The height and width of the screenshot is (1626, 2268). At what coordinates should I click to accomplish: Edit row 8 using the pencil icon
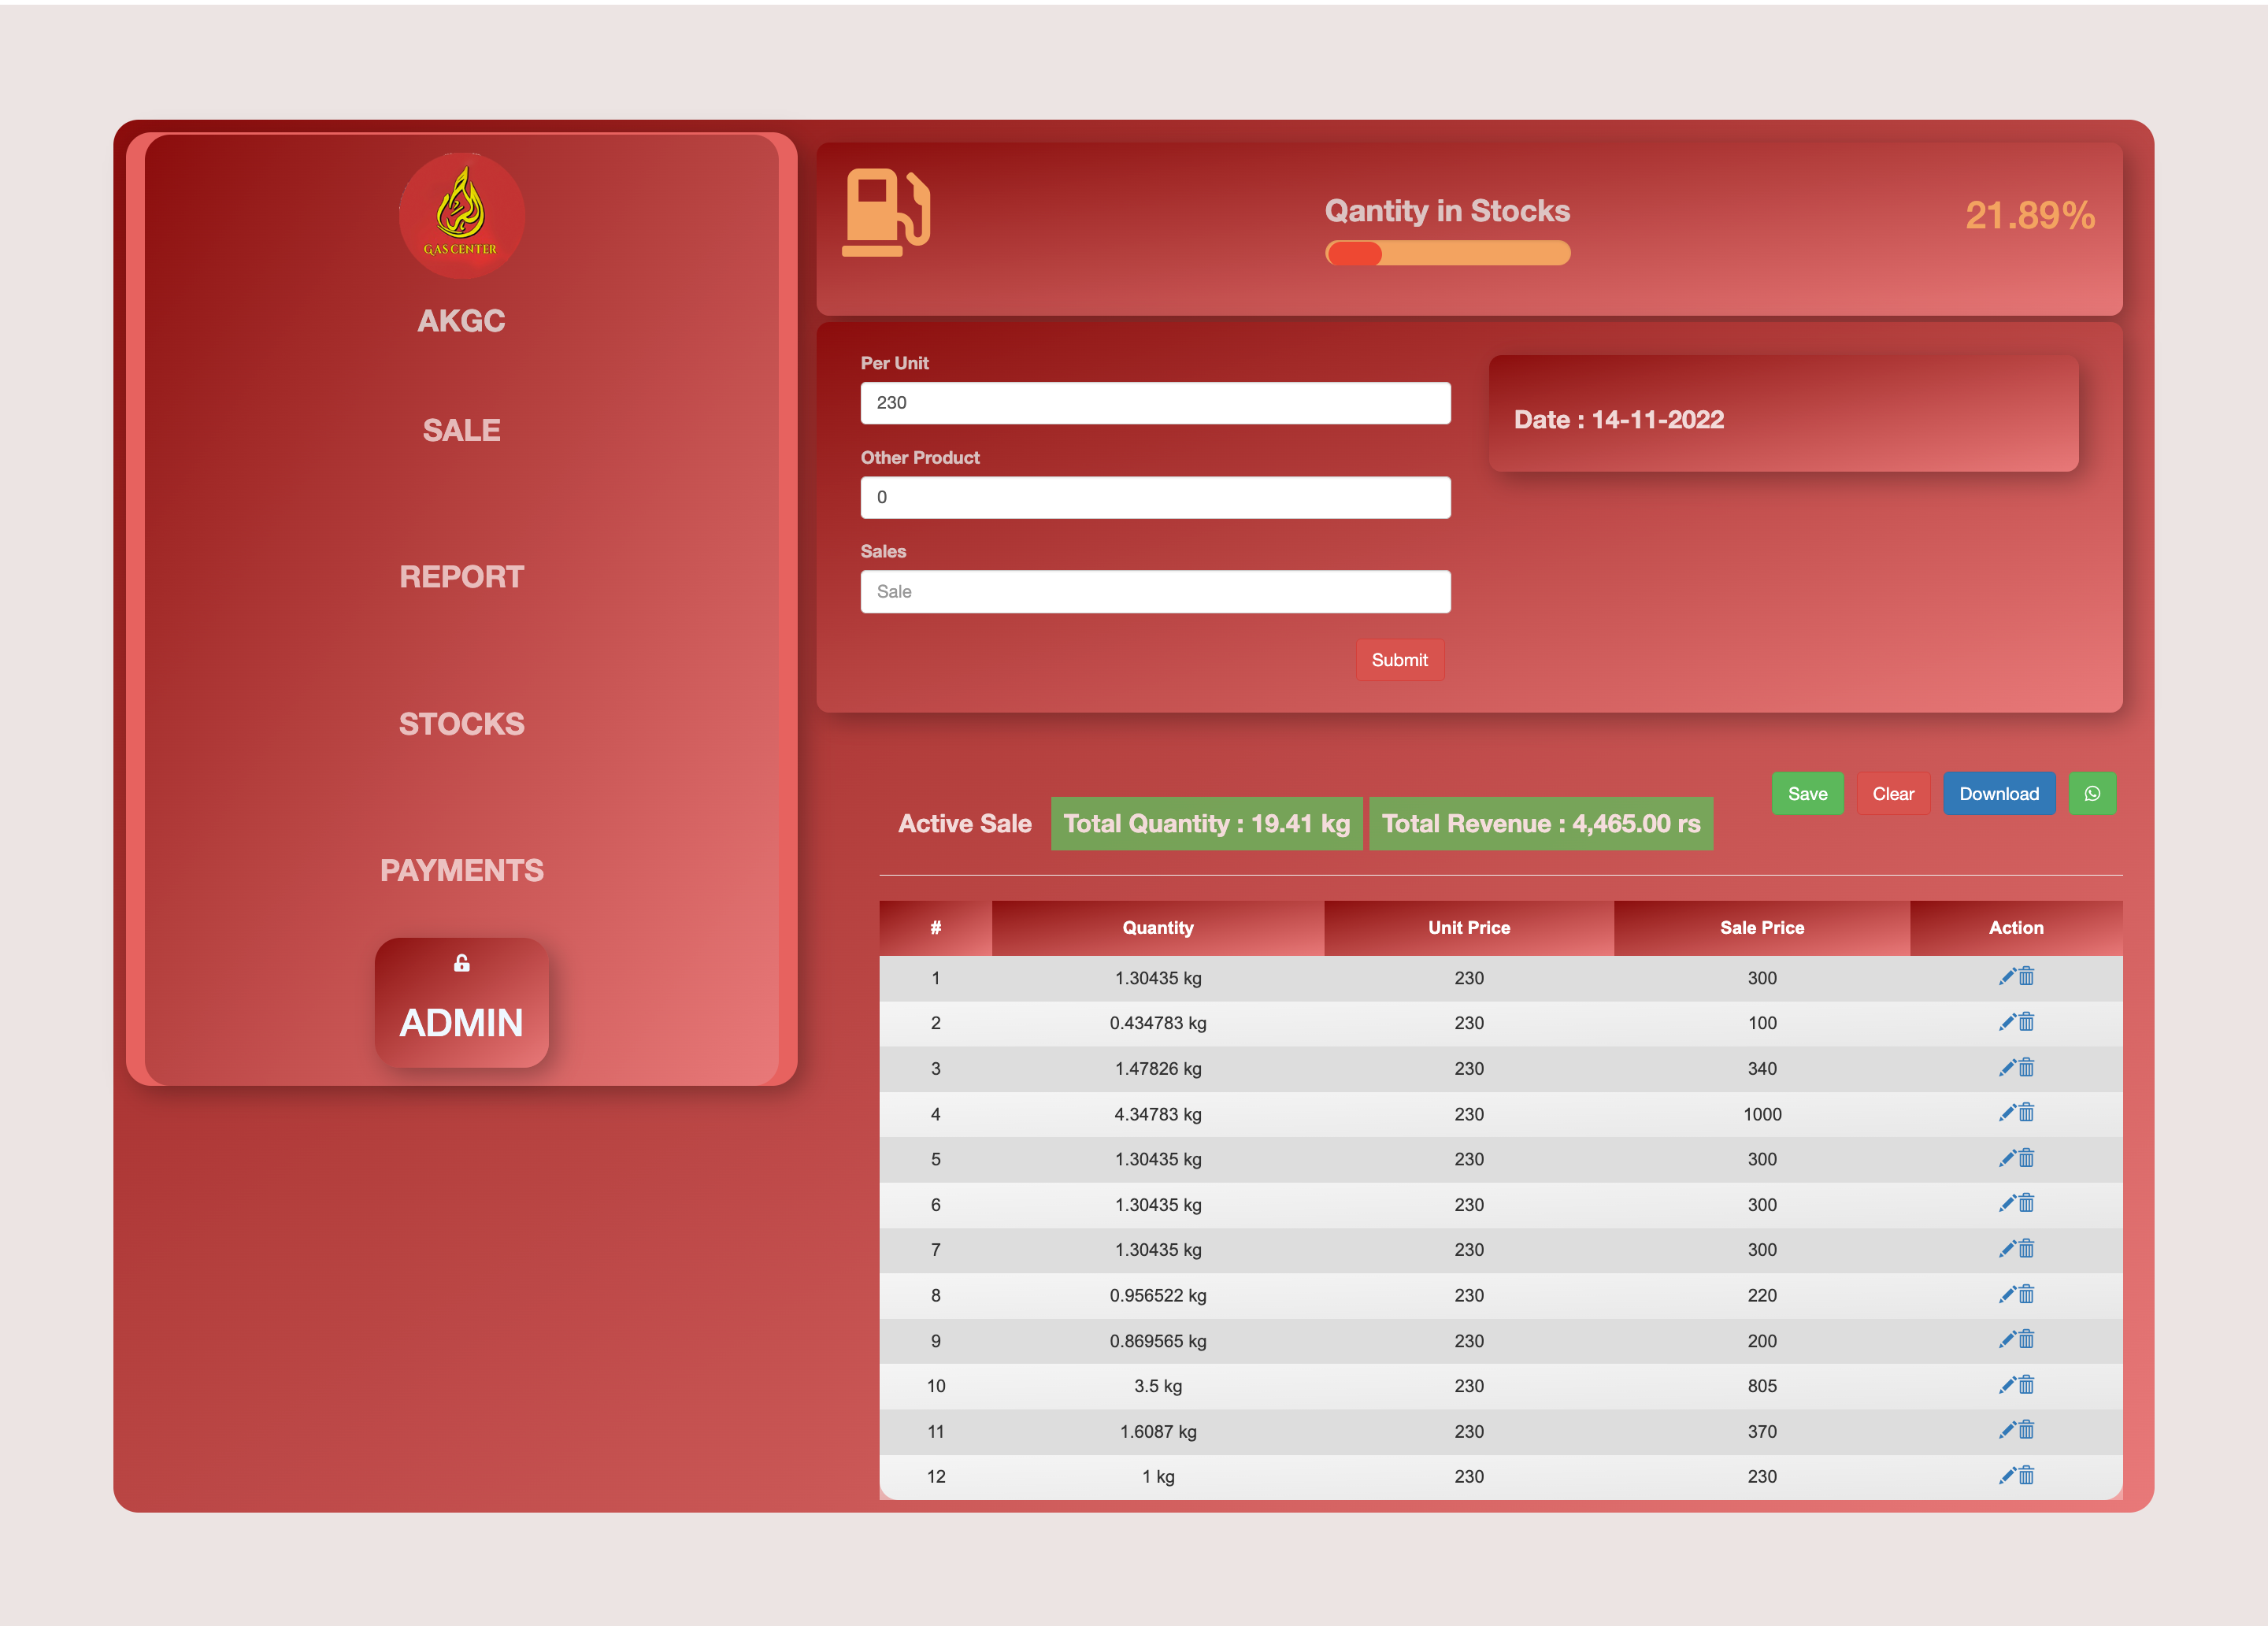coord(2008,1295)
